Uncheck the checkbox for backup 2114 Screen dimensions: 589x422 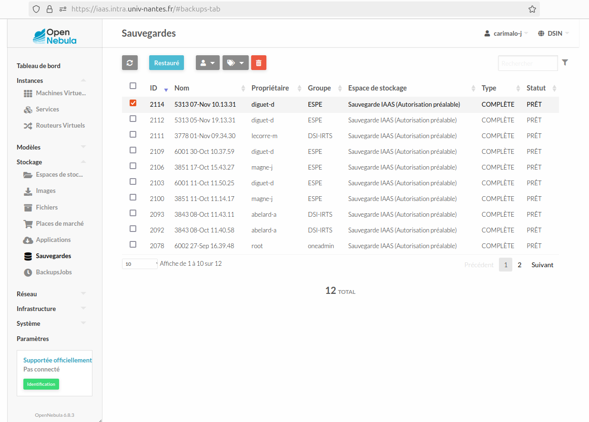(x=133, y=103)
